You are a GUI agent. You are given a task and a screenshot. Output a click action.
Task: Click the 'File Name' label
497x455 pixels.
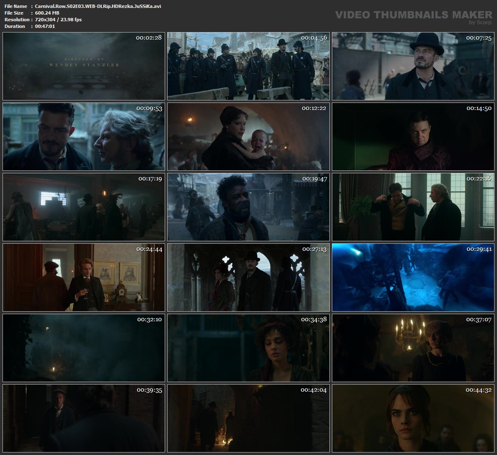[16, 6]
